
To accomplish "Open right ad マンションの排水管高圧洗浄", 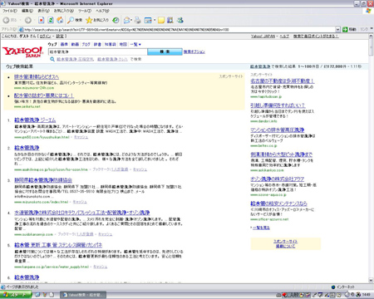I will pos(278,130).
